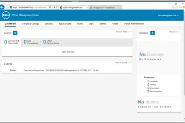Click the Alerts count badge

pos(15,33)
